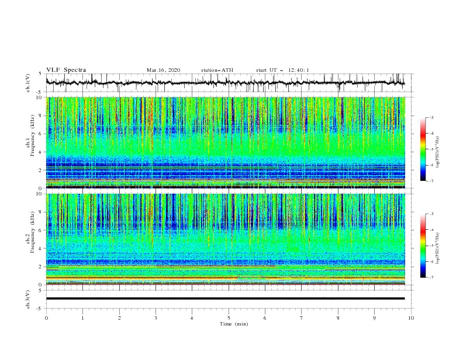Click the "ch.3(V)" axis label
463x357 pixels.
tap(28, 299)
